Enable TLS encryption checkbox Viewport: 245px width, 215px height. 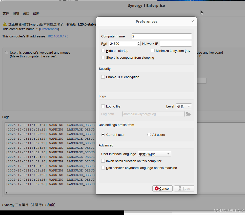click(103, 77)
